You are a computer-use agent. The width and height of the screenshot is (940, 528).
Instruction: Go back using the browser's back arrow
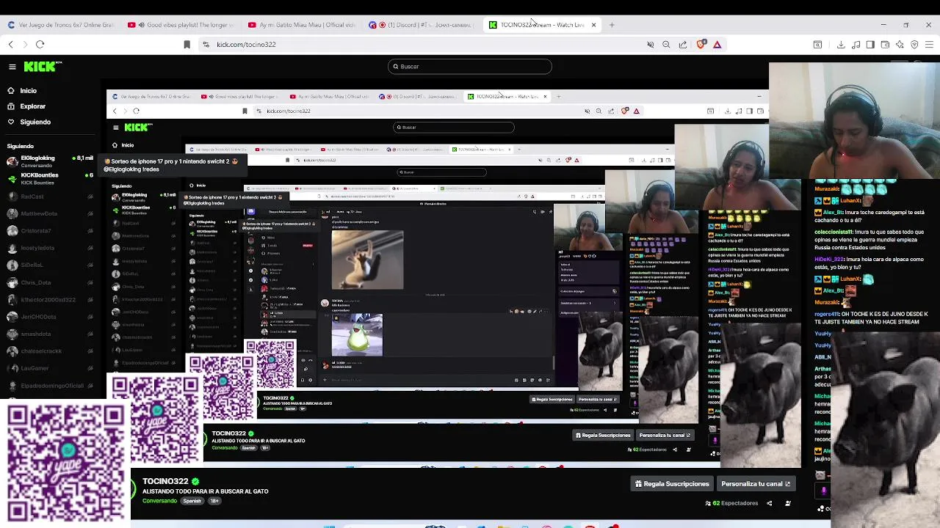[11, 45]
